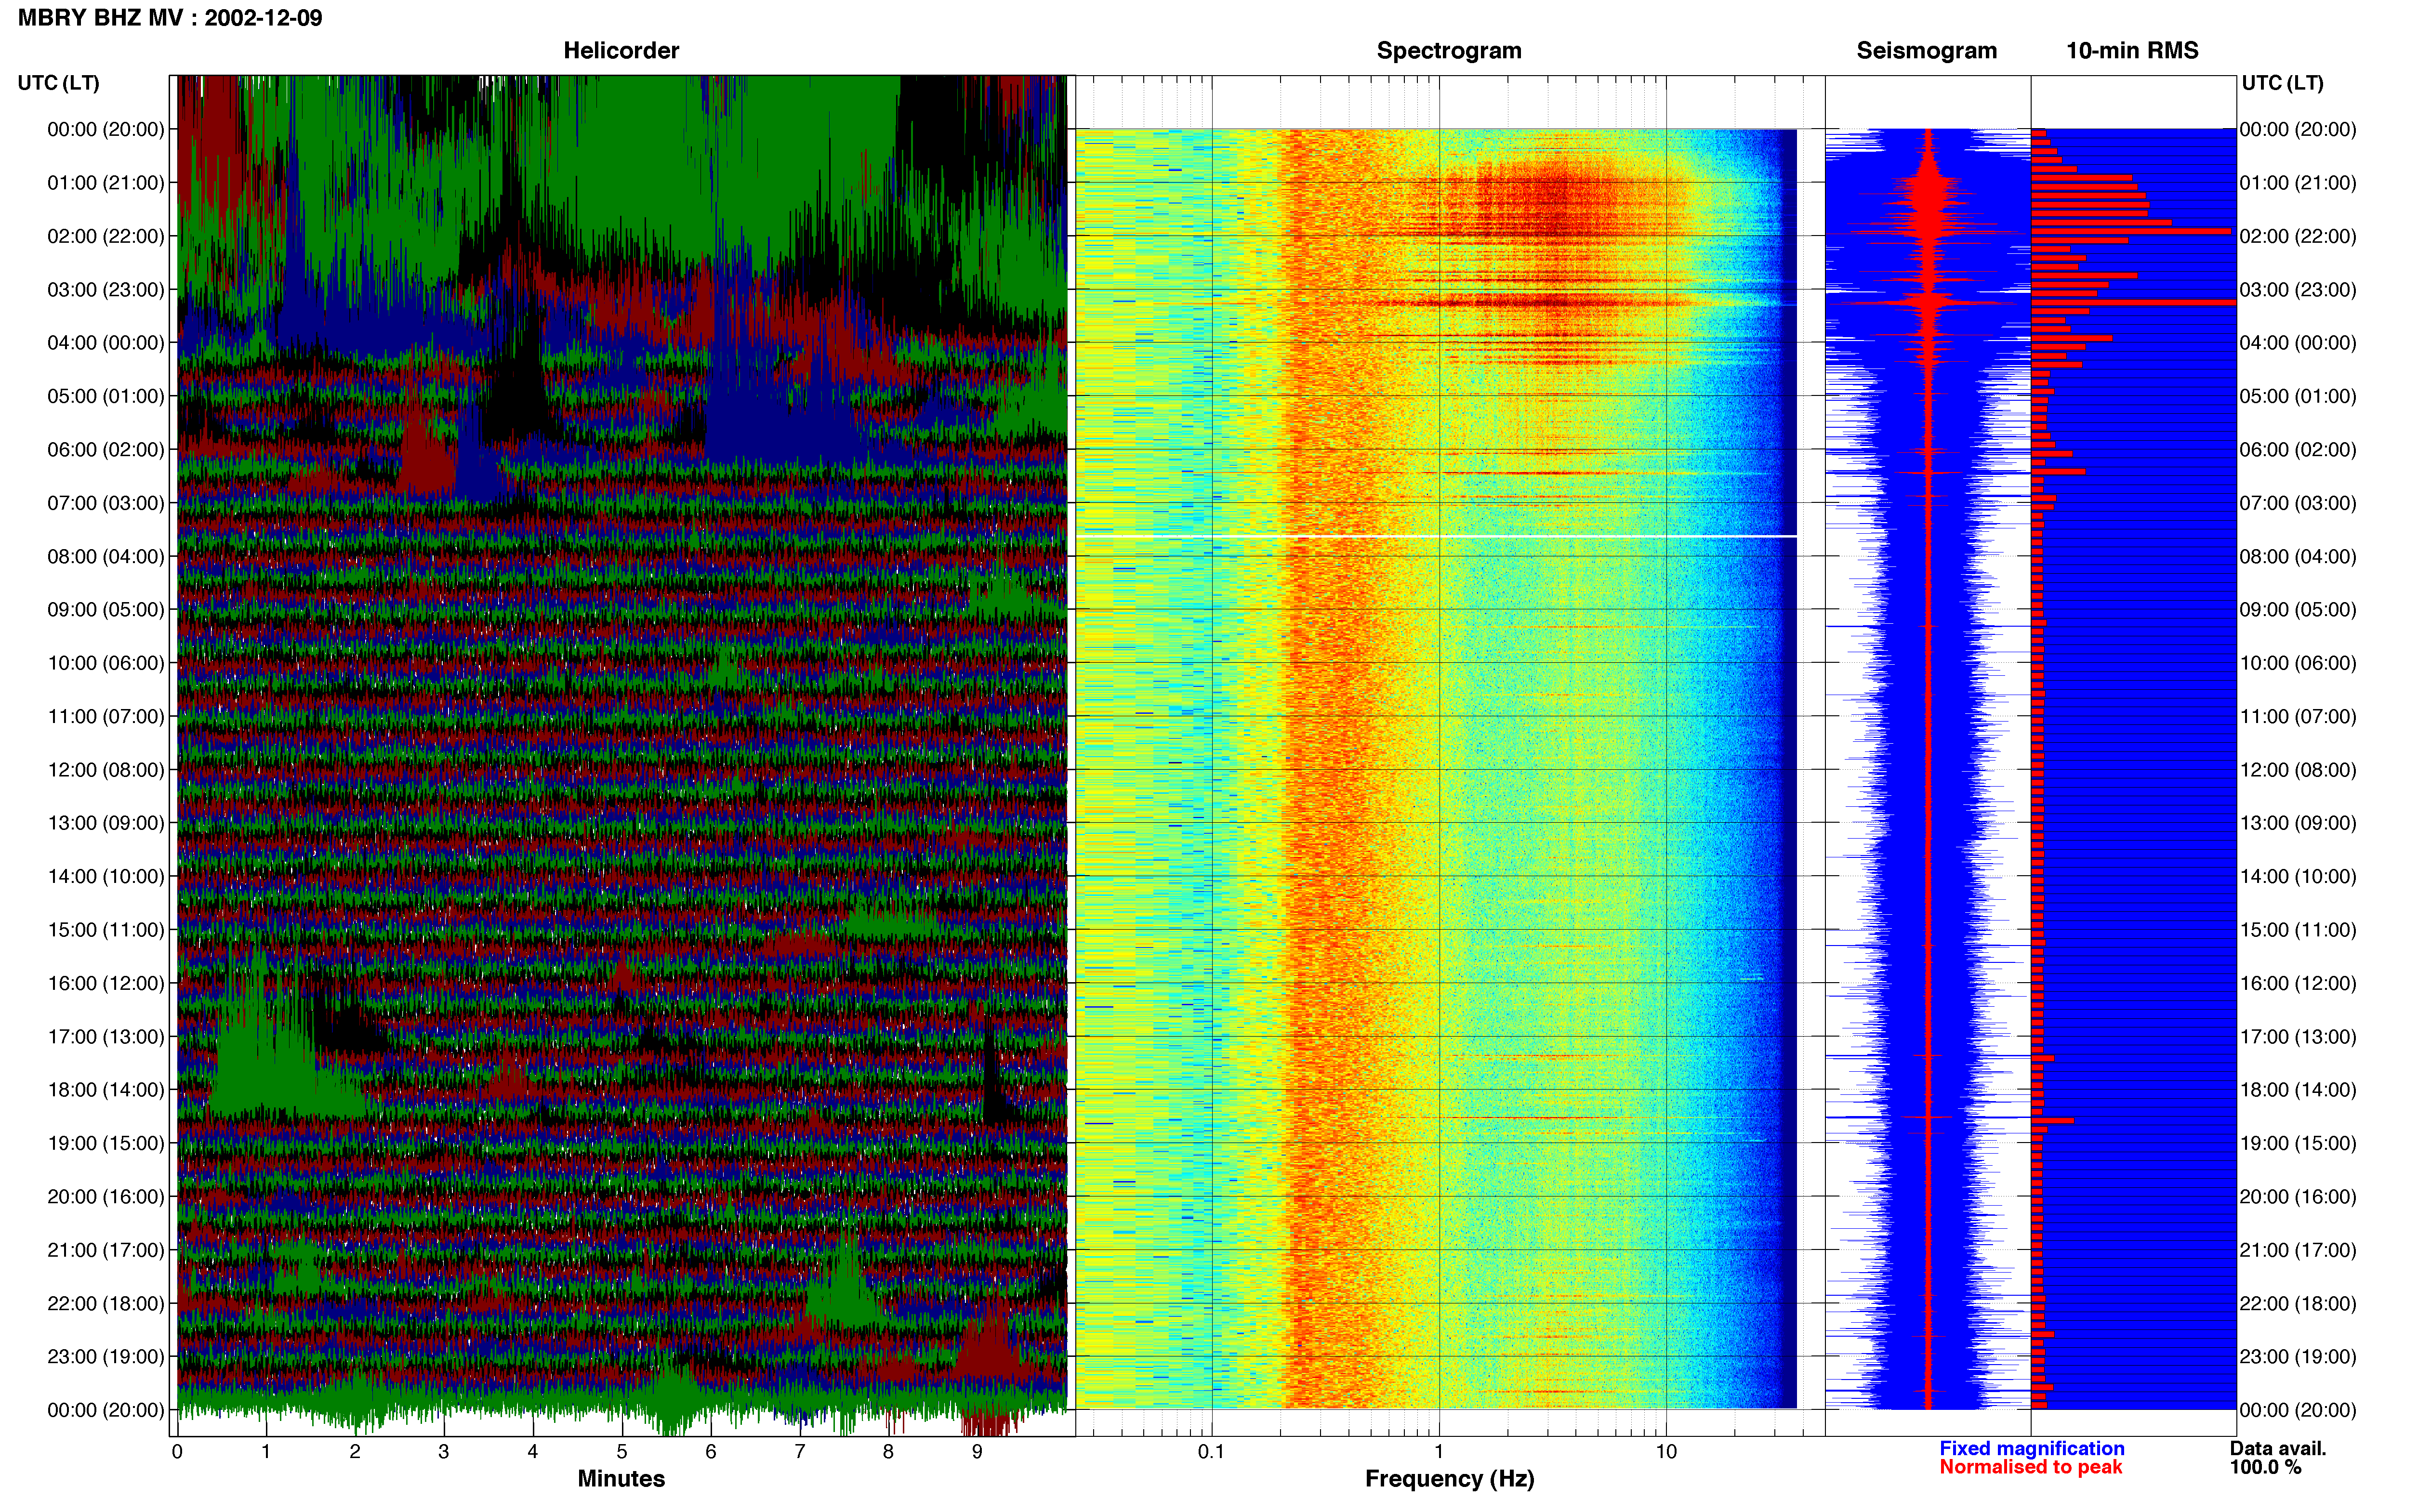Click left-axis time label '22:00 (18:00)'

[x=106, y=1304]
